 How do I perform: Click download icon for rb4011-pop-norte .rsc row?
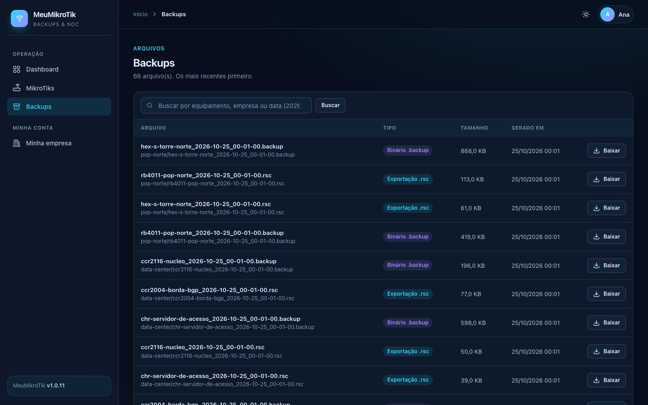(596, 179)
